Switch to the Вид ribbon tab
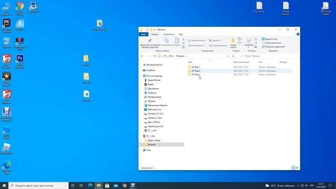This screenshot has height=189, width=336. (x=181, y=34)
